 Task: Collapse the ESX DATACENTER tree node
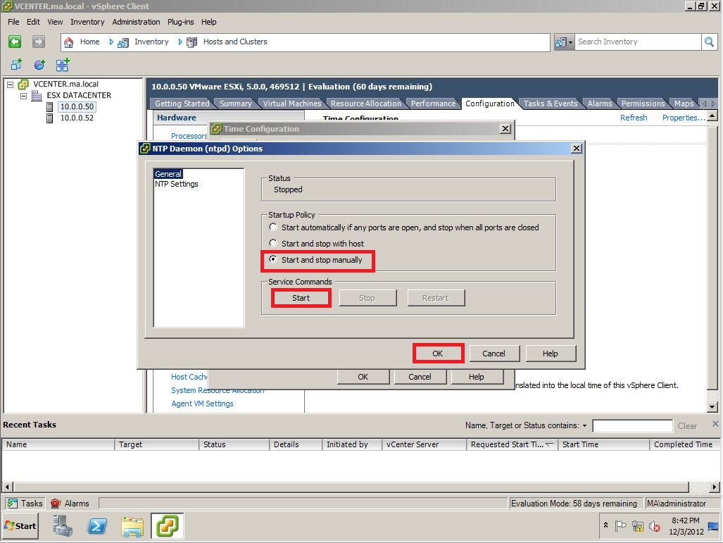pos(23,96)
